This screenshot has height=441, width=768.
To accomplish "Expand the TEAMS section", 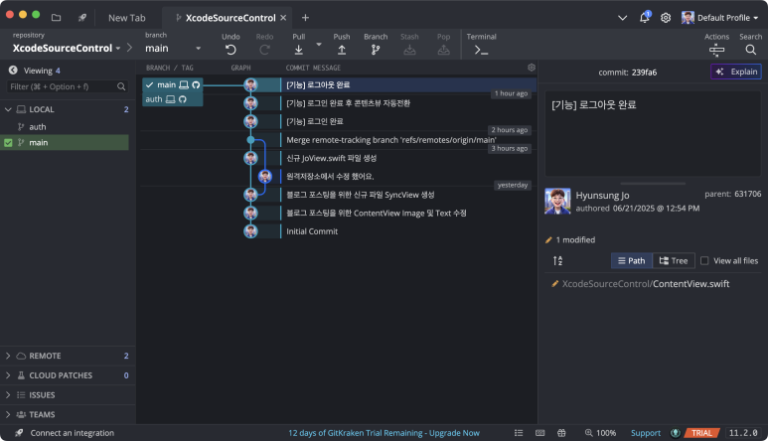I will (x=8, y=414).
